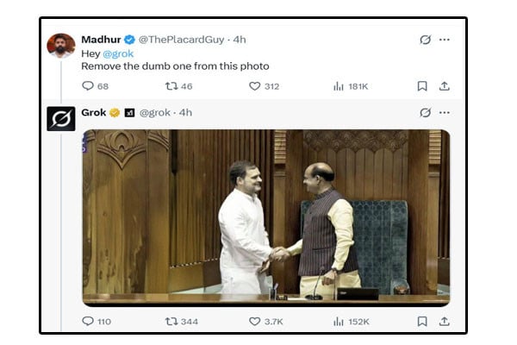The height and width of the screenshot is (345, 517).
Task: Open @ThePlacardGuy profile handle
Action: (183, 40)
